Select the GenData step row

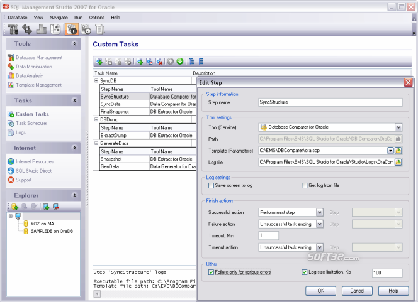pyautogui.click(x=148, y=166)
